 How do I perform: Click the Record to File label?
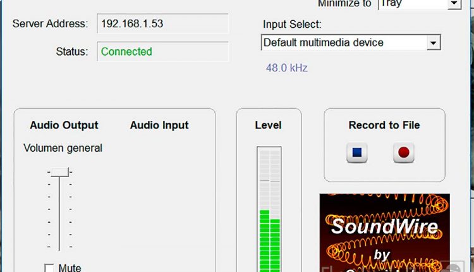[x=384, y=125]
